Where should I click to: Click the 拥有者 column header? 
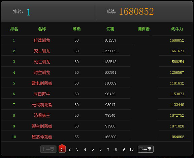[143, 29]
